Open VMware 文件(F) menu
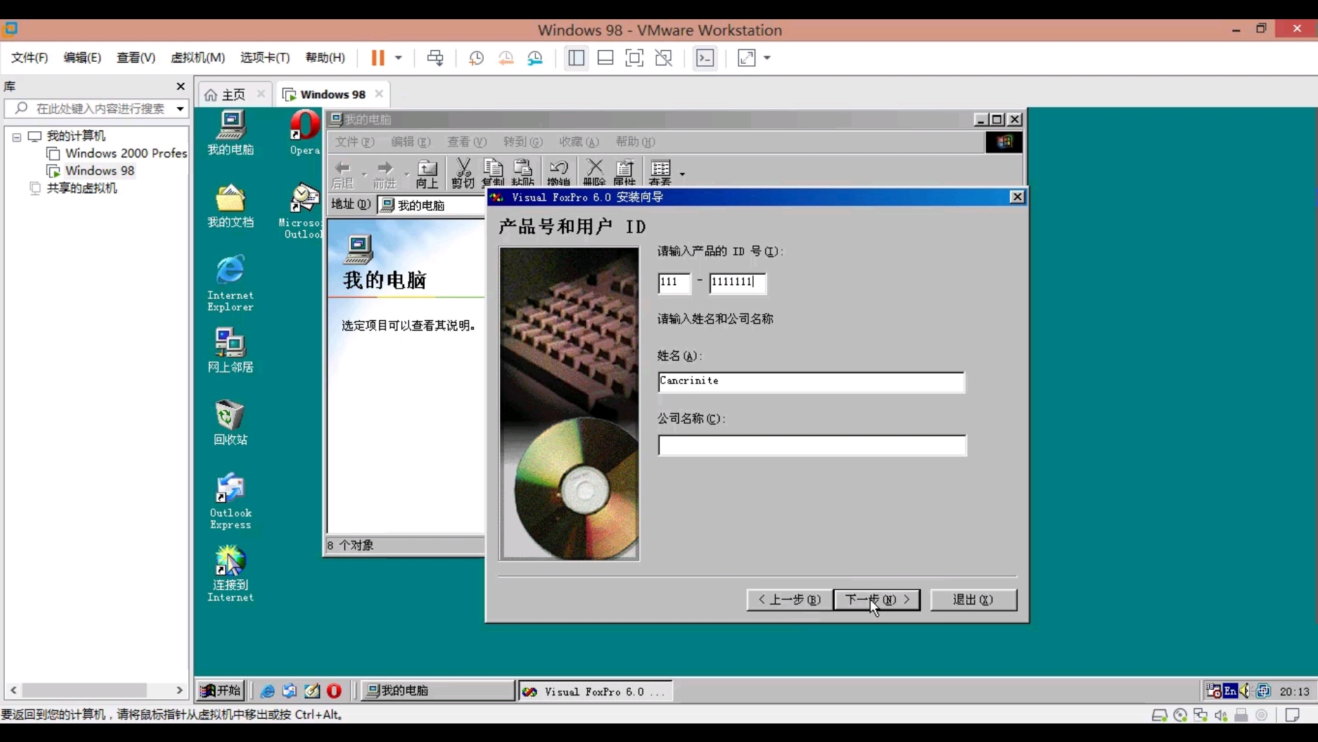The height and width of the screenshot is (742, 1318). [30, 58]
